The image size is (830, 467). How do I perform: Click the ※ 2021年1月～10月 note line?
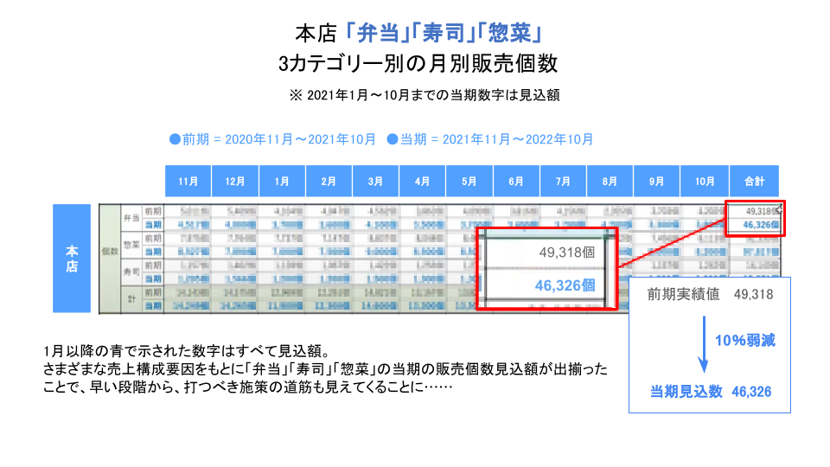click(425, 95)
